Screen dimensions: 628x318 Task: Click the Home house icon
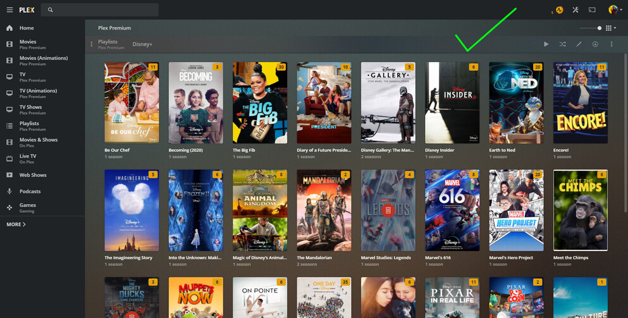[x=9, y=28]
